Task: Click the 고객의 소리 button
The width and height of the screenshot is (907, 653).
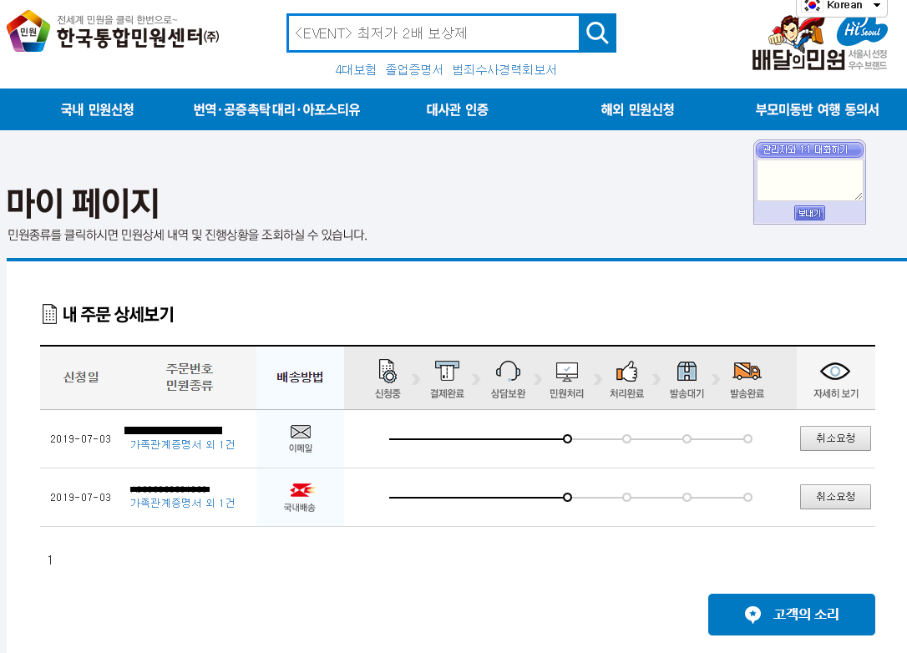Action: [x=791, y=615]
